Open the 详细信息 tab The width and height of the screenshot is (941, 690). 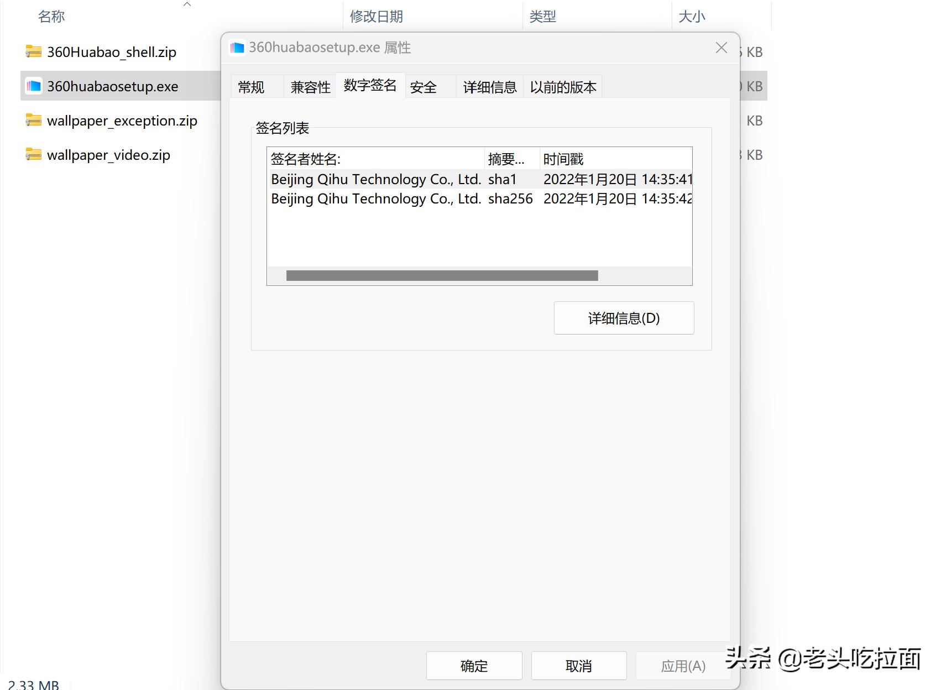[490, 87]
